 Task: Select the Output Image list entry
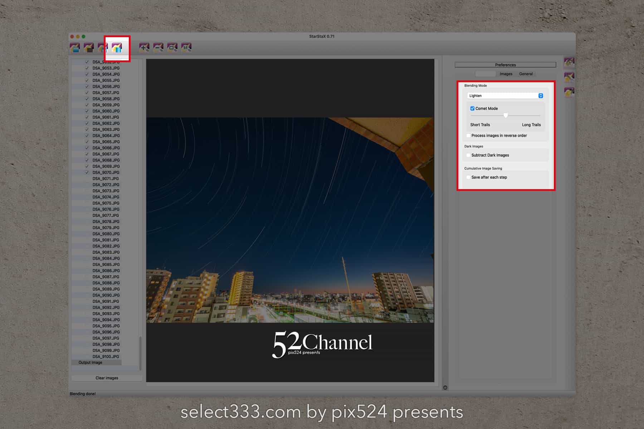(x=91, y=363)
